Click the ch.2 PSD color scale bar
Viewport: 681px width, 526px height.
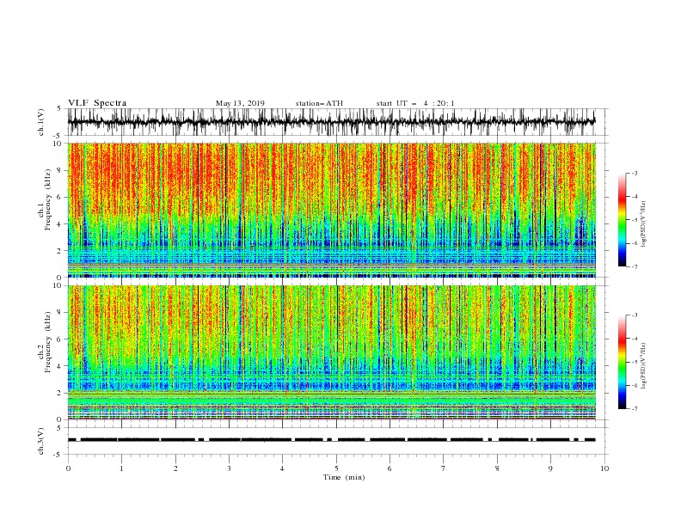pyautogui.click(x=622, y=362)
